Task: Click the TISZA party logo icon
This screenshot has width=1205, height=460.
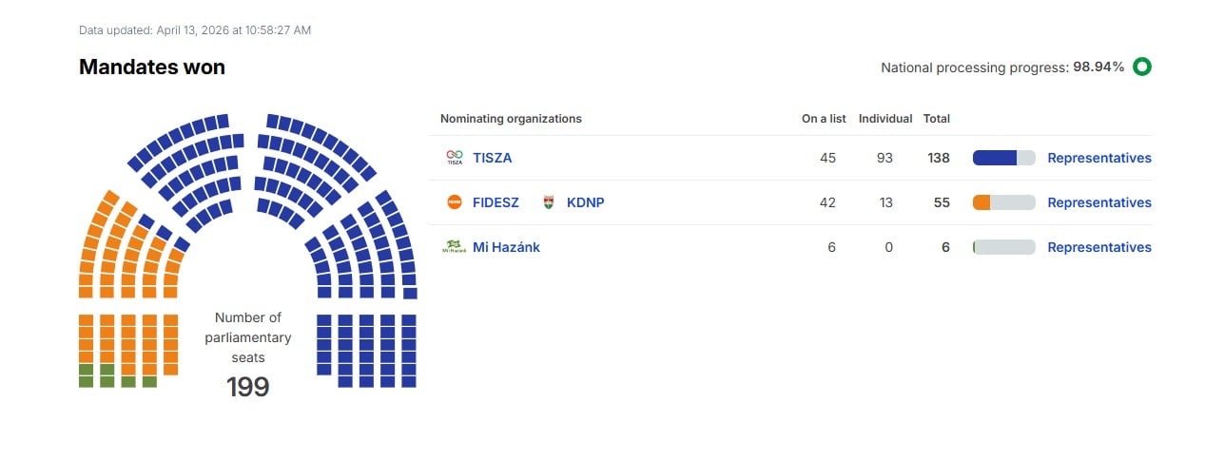Action: (454, 158)
